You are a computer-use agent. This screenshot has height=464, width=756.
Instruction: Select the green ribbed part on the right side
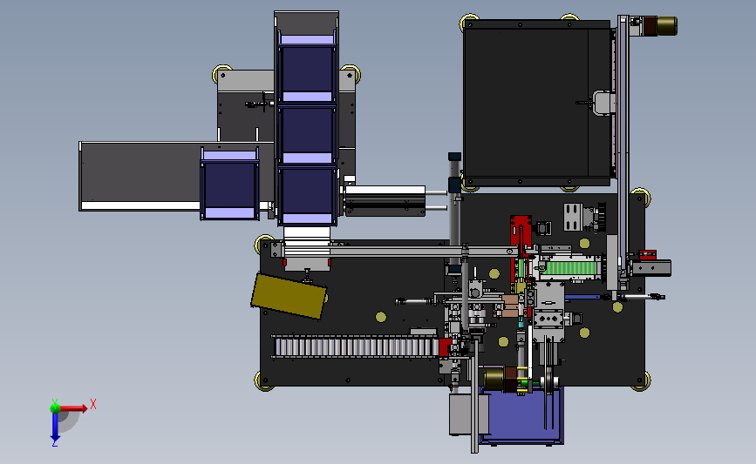click(x=569, y=267)
